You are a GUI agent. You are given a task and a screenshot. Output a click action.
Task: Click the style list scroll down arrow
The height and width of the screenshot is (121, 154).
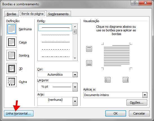pos(75,58)
